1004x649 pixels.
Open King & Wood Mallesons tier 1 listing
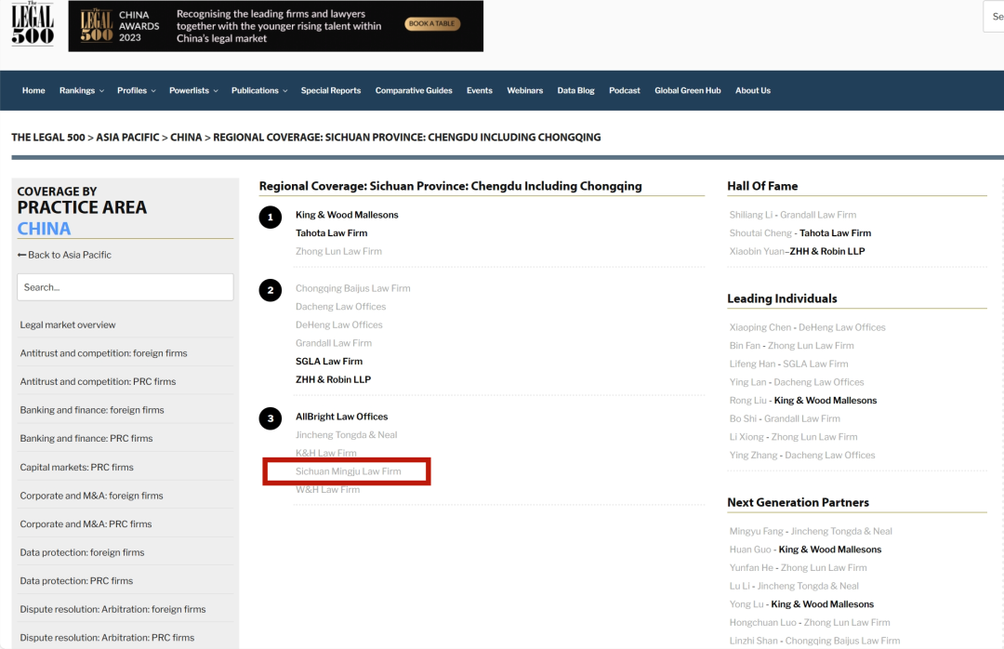tap(347, 215)
